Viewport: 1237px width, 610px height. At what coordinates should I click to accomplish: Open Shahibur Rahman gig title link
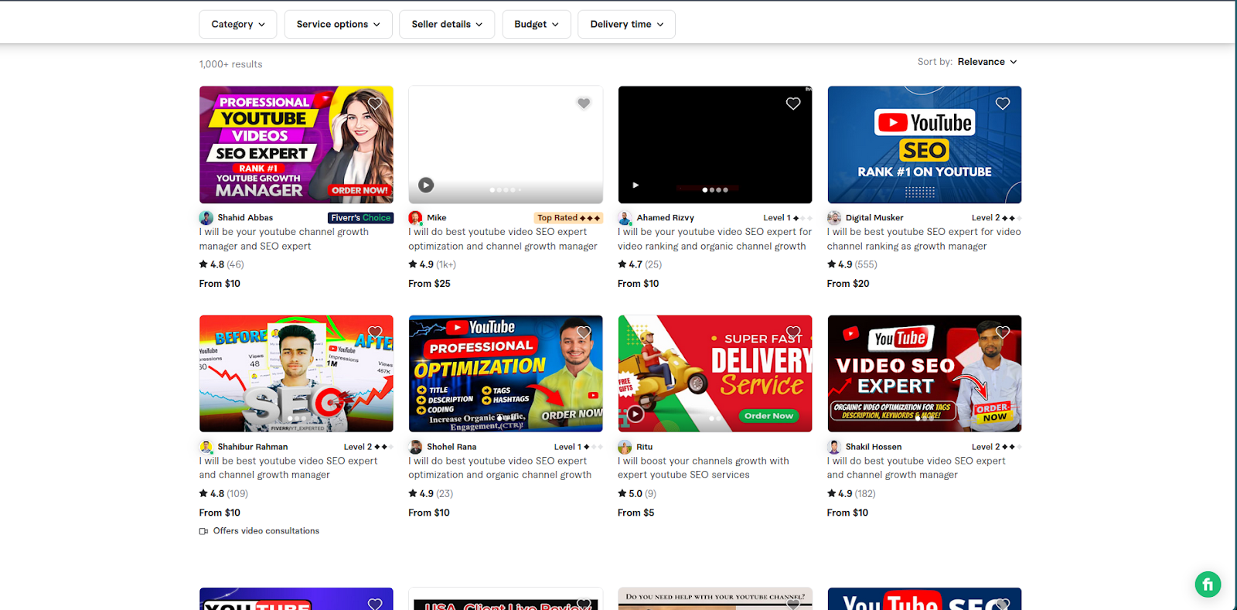[x=288, y=468]
